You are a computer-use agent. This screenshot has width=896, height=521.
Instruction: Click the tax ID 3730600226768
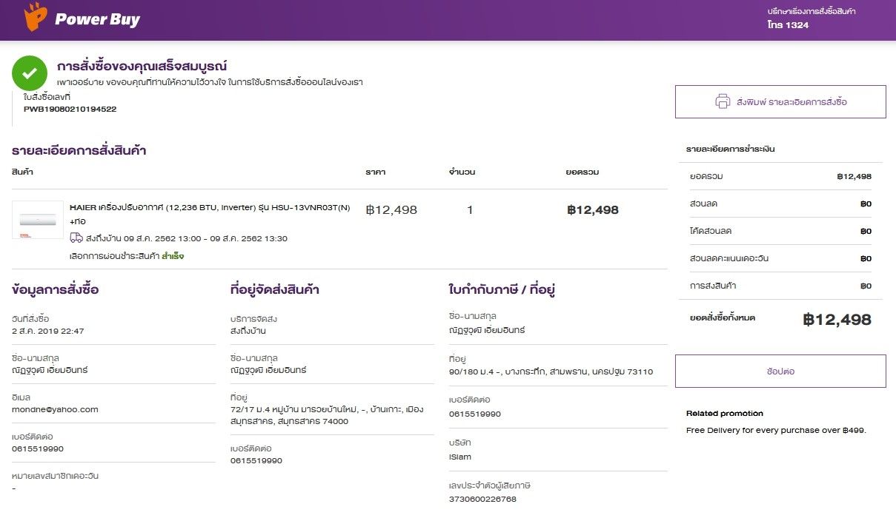(482, 499)
